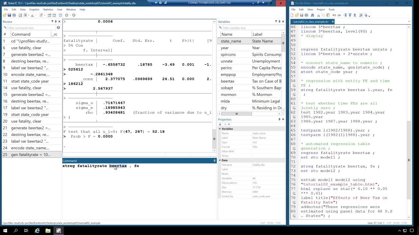This screenshot has width=419, height=235.
Task: Select review command 10 encode state_name
Action: point(31,74)
